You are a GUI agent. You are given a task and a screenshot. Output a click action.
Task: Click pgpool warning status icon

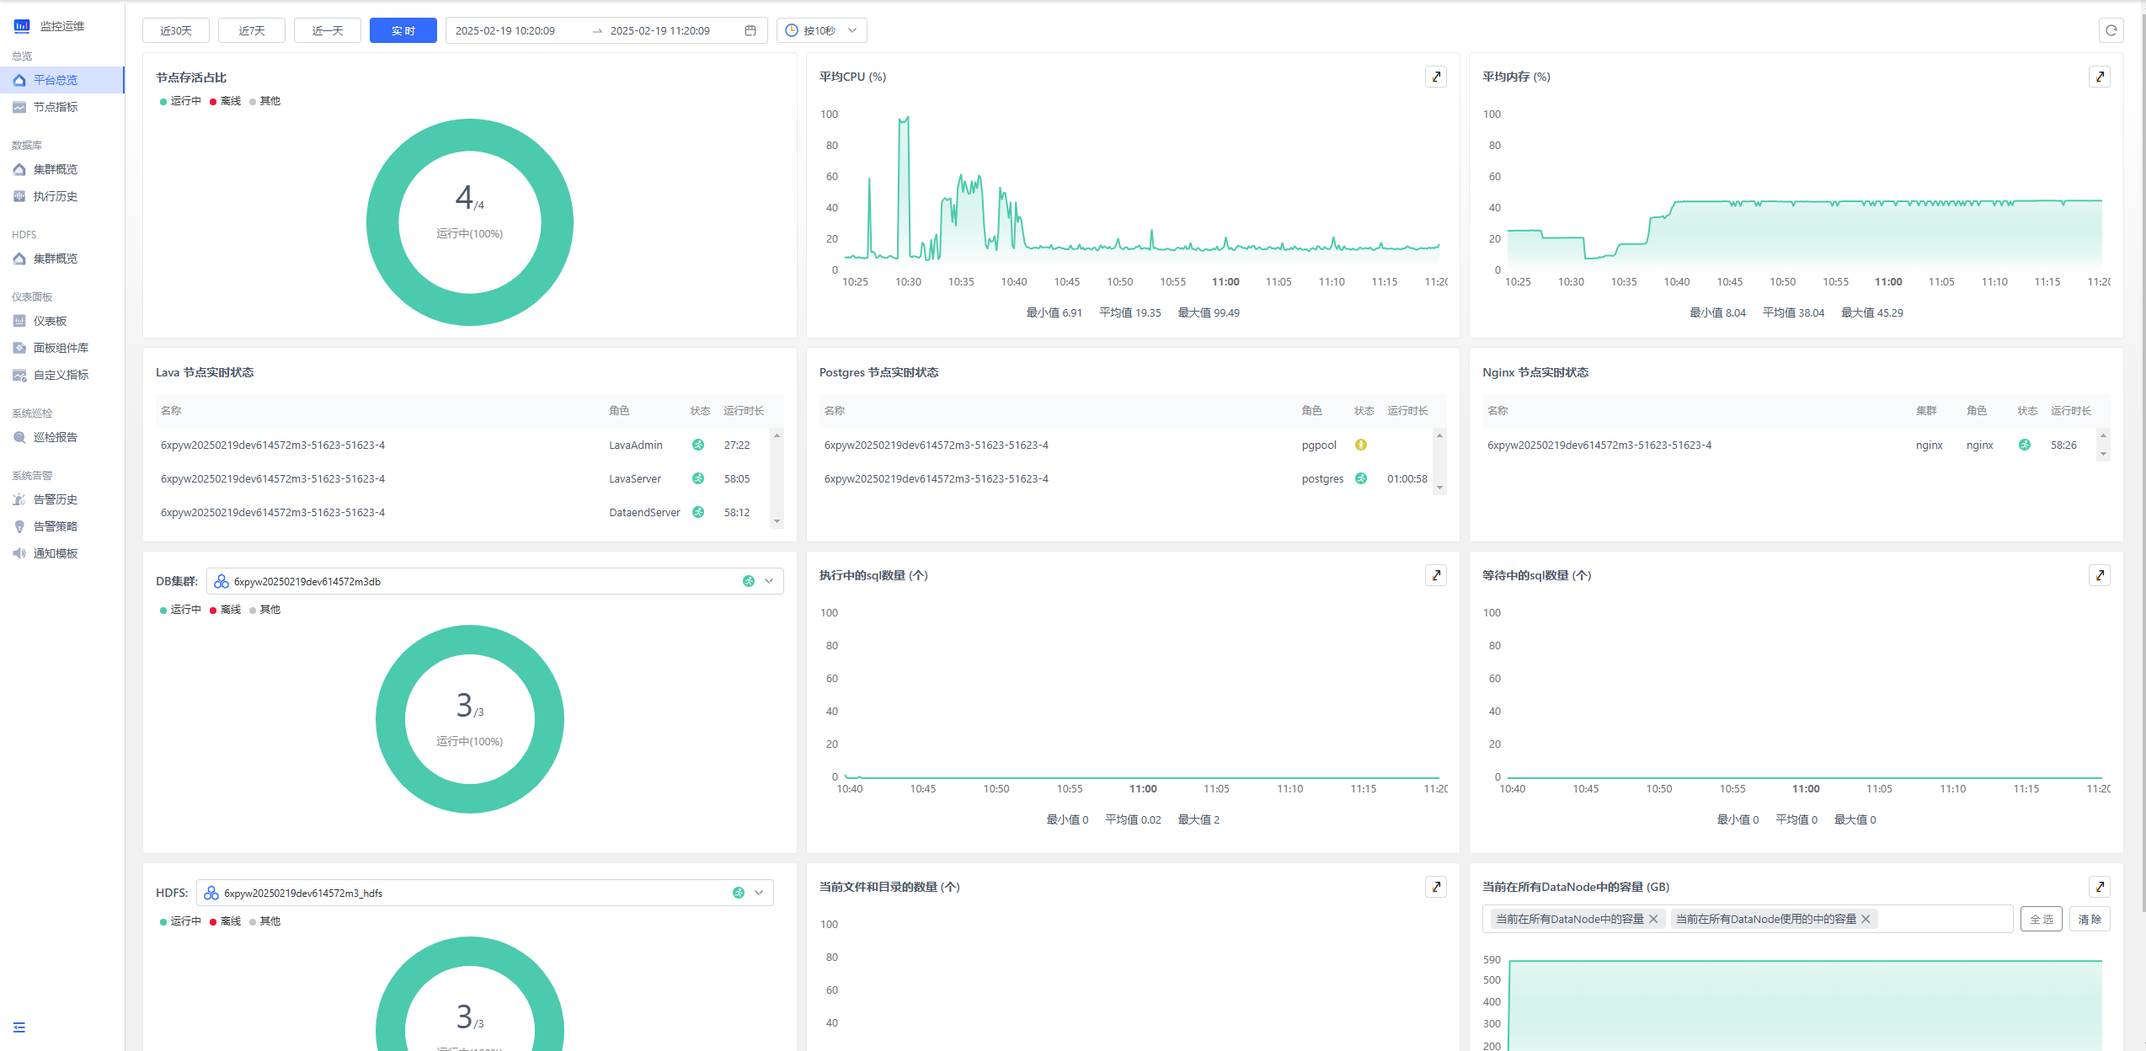click(1361, 445)
